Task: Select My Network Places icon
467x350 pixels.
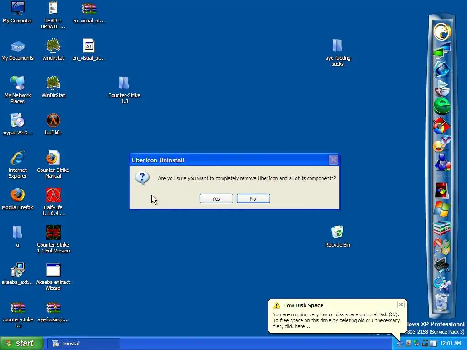Action: click(18, 90)
